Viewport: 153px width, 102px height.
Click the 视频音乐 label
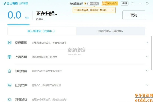coord(21,43)
